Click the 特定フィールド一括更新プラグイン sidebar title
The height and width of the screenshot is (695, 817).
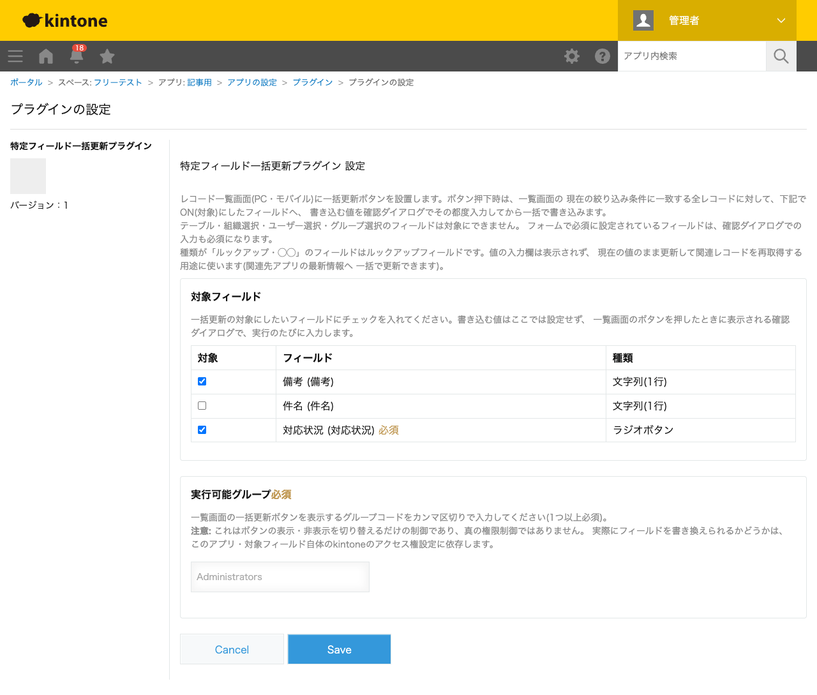[81, 146]
